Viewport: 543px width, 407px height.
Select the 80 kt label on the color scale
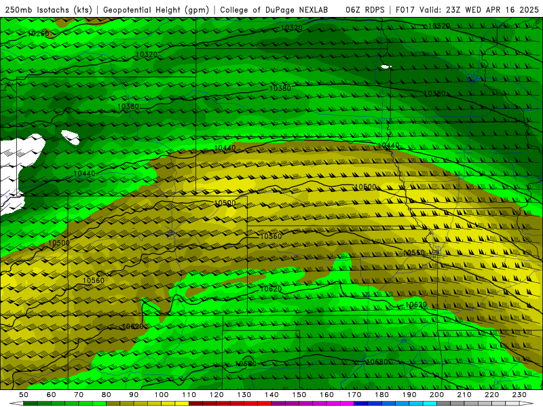coord(107,395)
